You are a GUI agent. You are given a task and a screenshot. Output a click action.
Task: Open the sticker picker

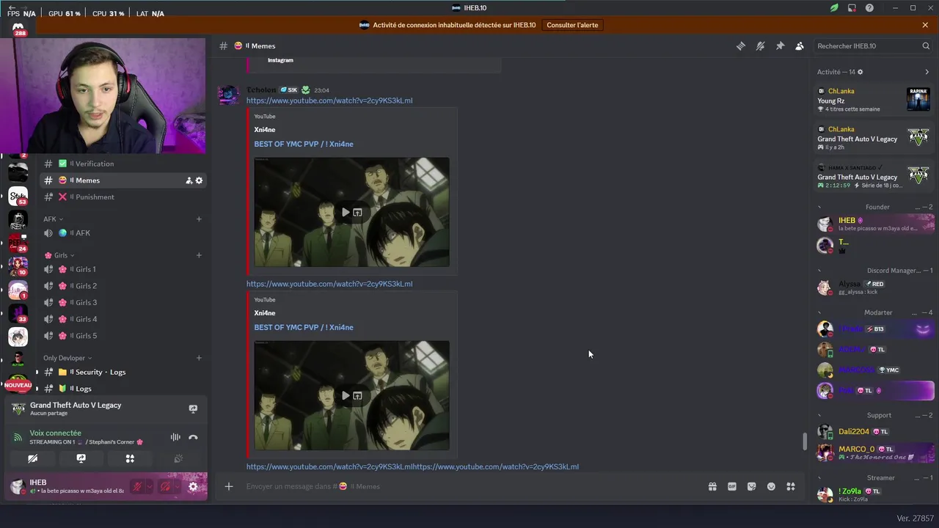click(751, 486)
